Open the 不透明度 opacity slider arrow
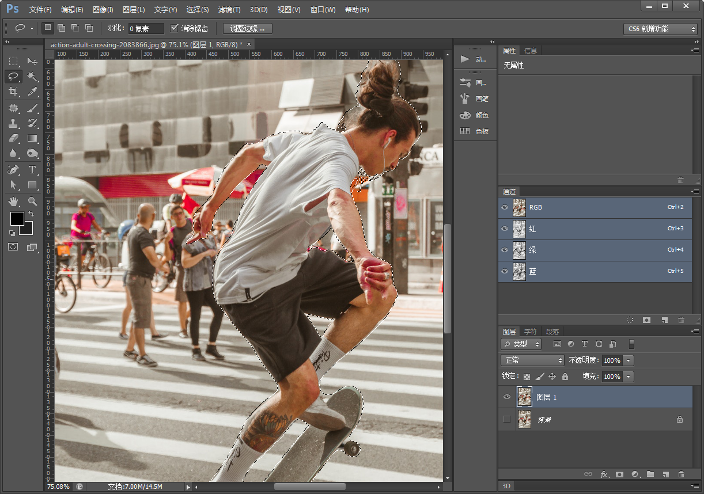The image size is (704, 494). coord(628,360)
